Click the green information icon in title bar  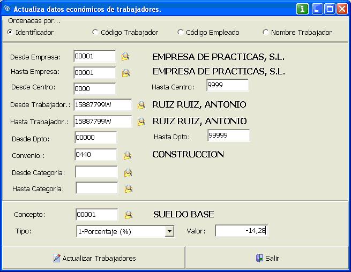click(302, 9)
